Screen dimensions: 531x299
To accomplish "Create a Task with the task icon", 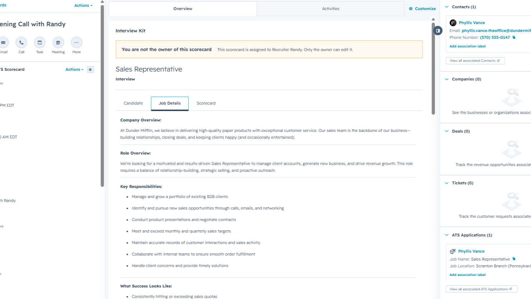I will click(x=40, y=42).
